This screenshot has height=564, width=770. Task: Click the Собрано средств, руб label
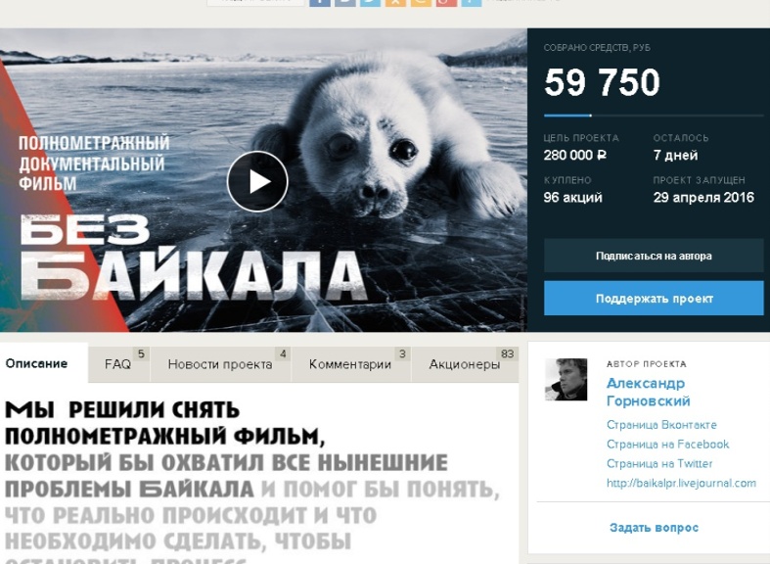coord(597,48)
